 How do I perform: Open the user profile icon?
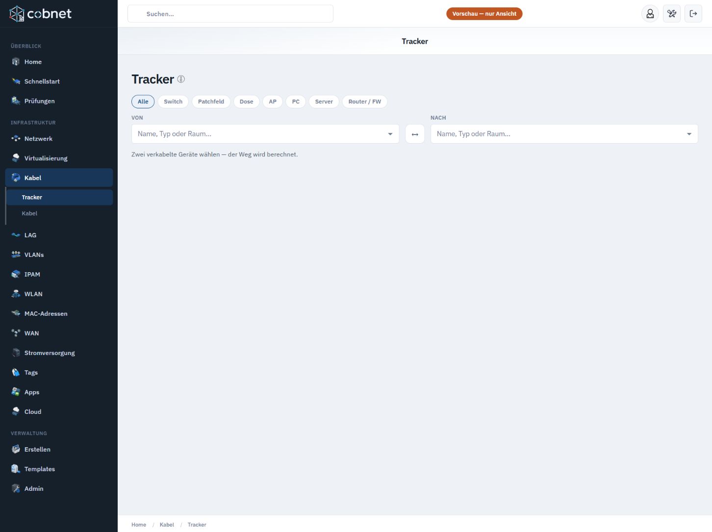(x=650, y=14)
